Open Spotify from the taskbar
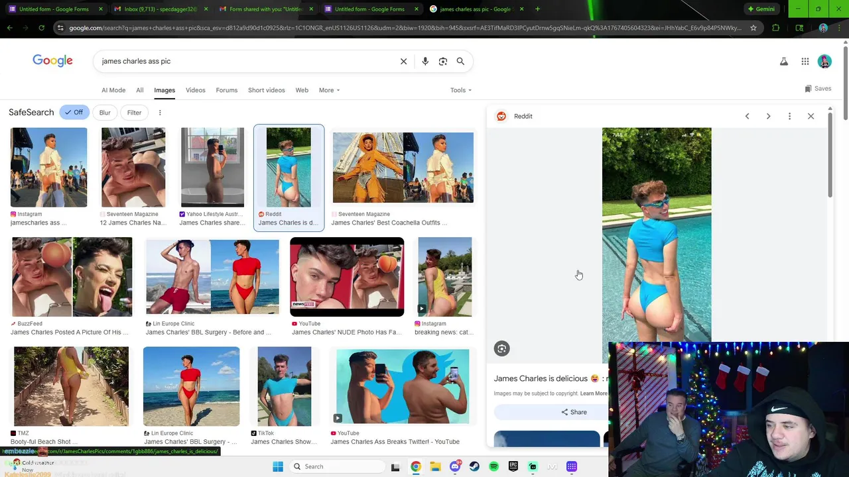849x477 pixels. [494, 466]
